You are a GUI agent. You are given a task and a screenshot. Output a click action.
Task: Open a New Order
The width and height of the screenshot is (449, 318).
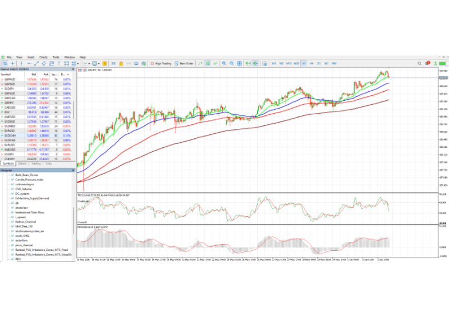tap(184, 63)
